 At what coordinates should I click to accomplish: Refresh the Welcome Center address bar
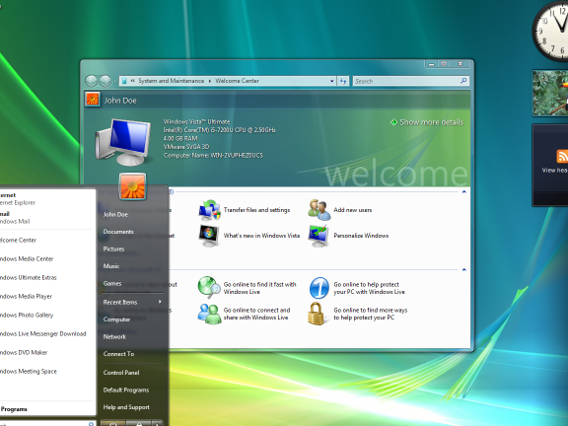(x=343, y=81)
